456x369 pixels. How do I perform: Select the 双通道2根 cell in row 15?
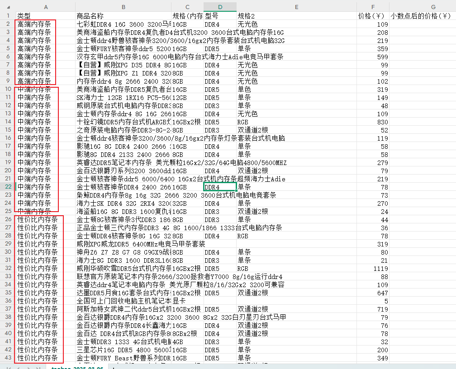pos(297,130)
